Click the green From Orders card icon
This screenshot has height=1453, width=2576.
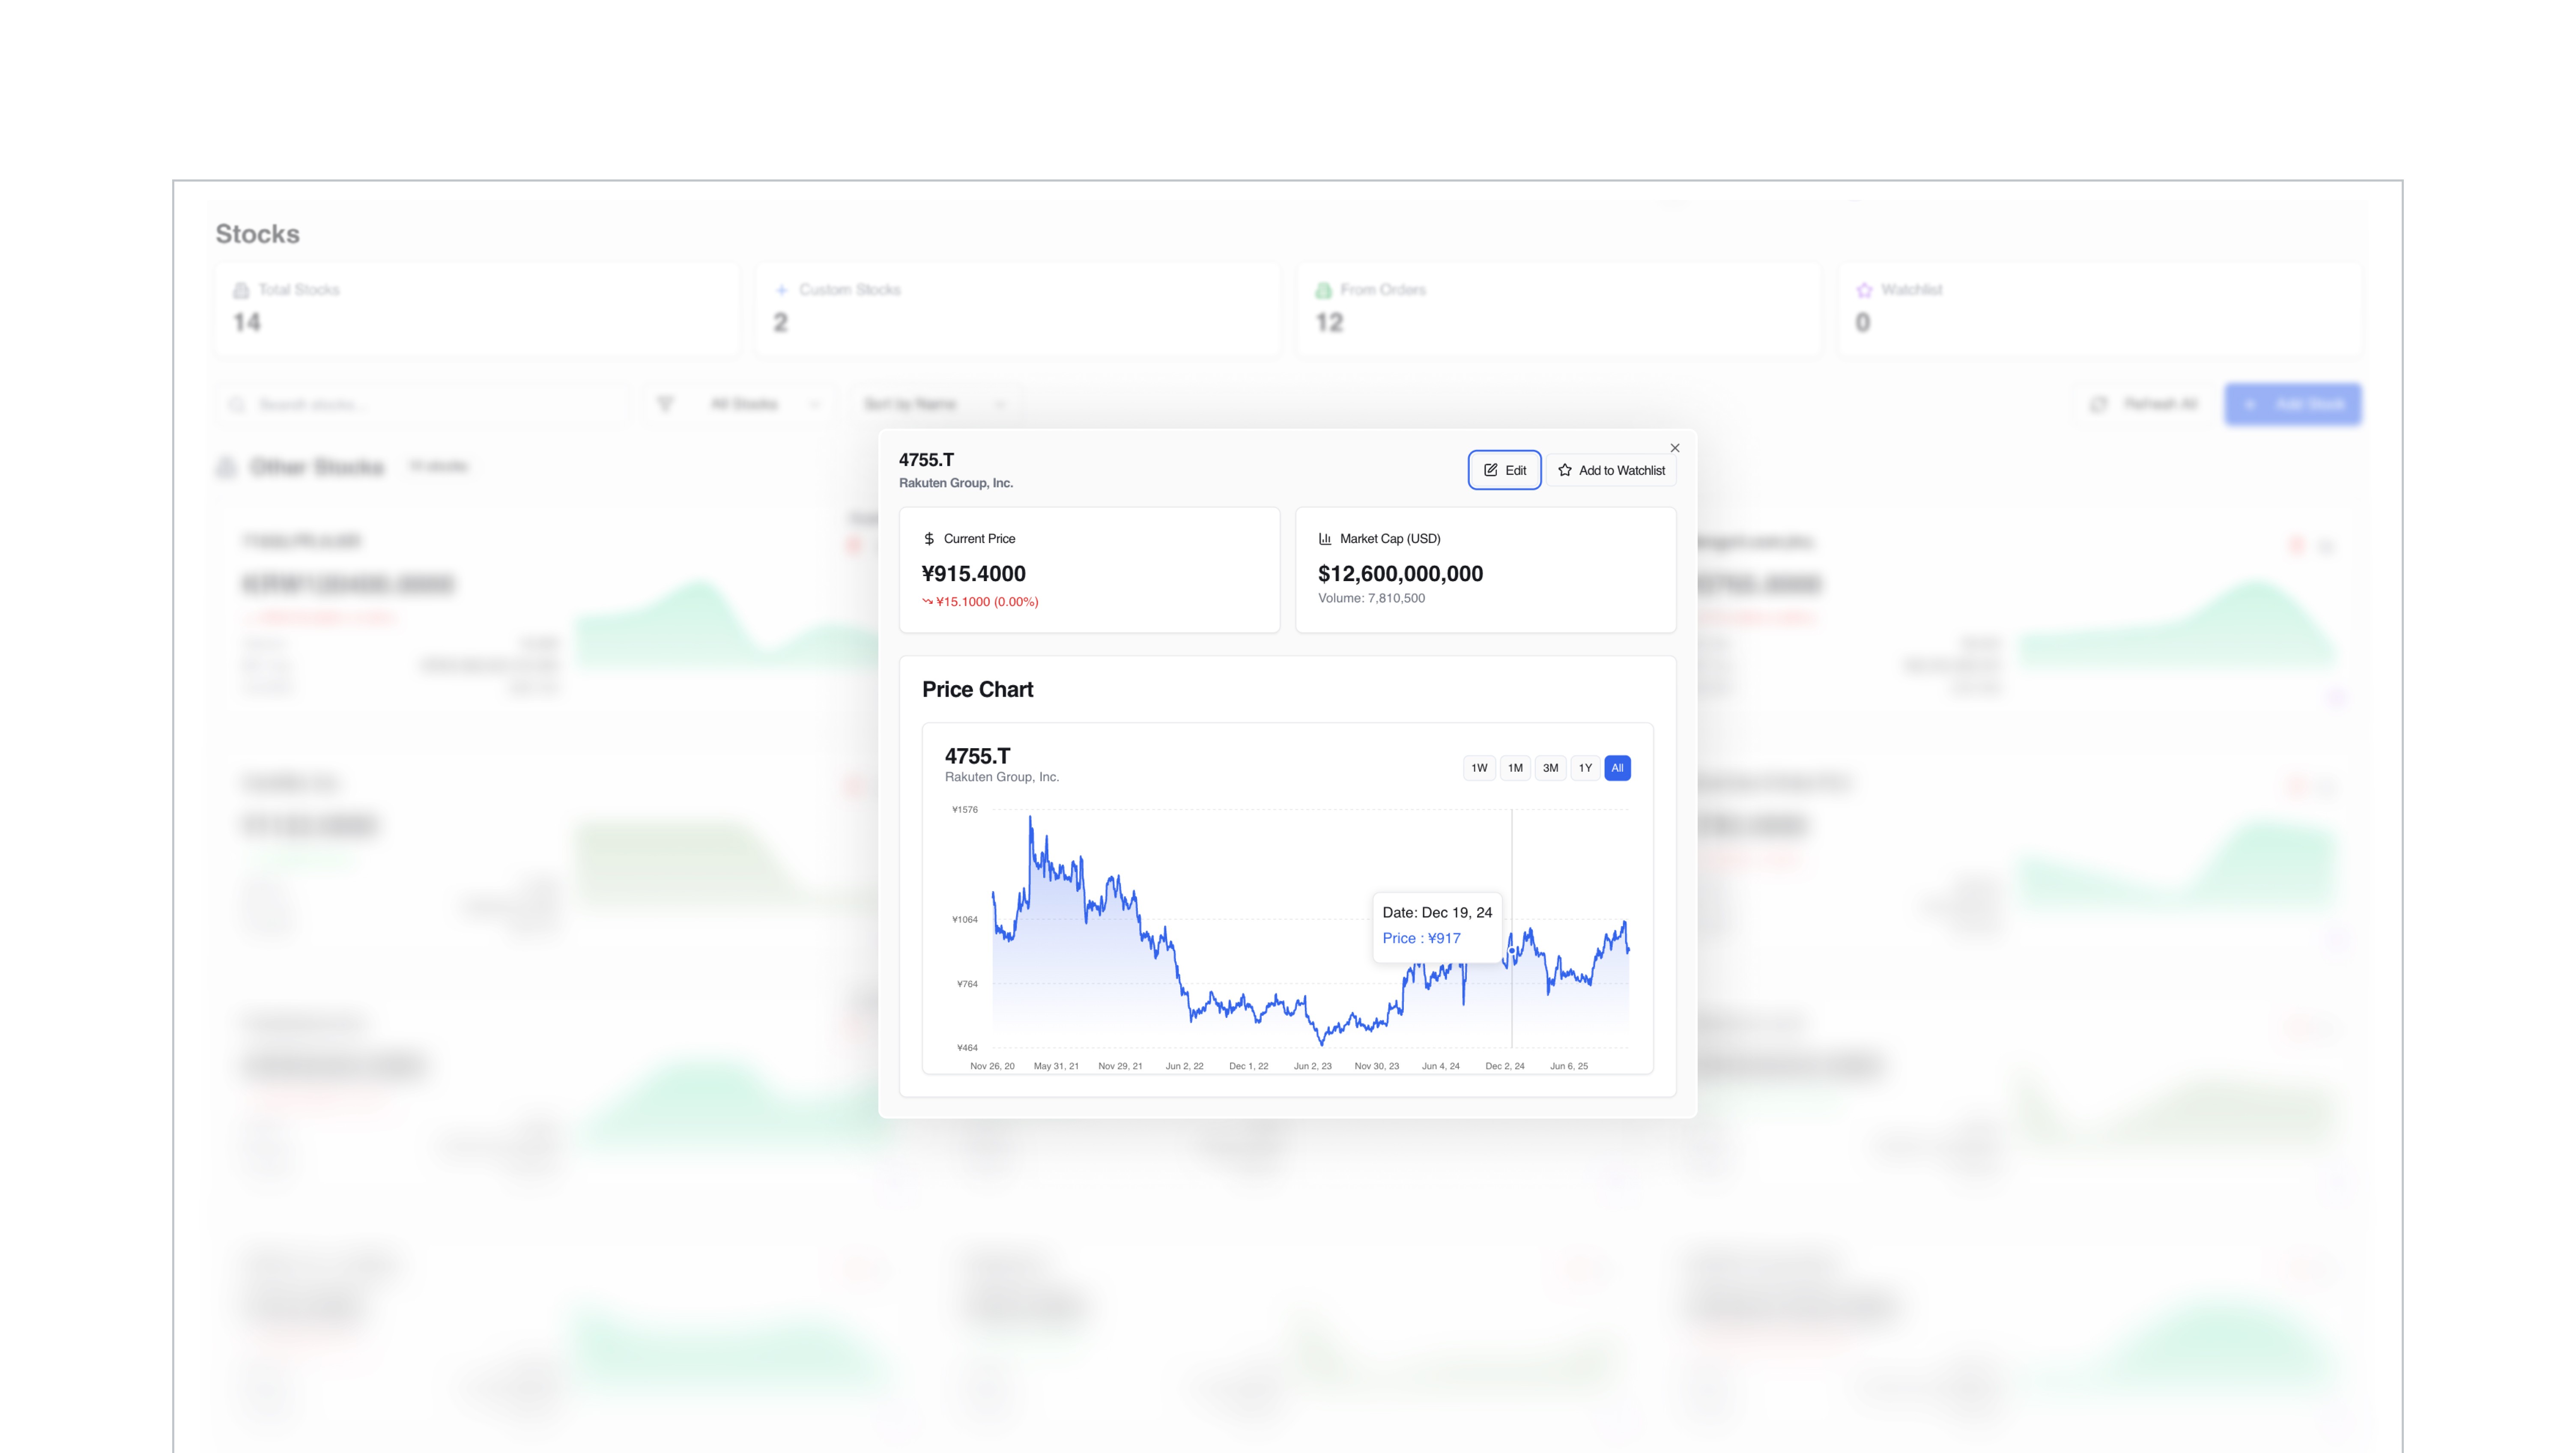point(1323,290)
